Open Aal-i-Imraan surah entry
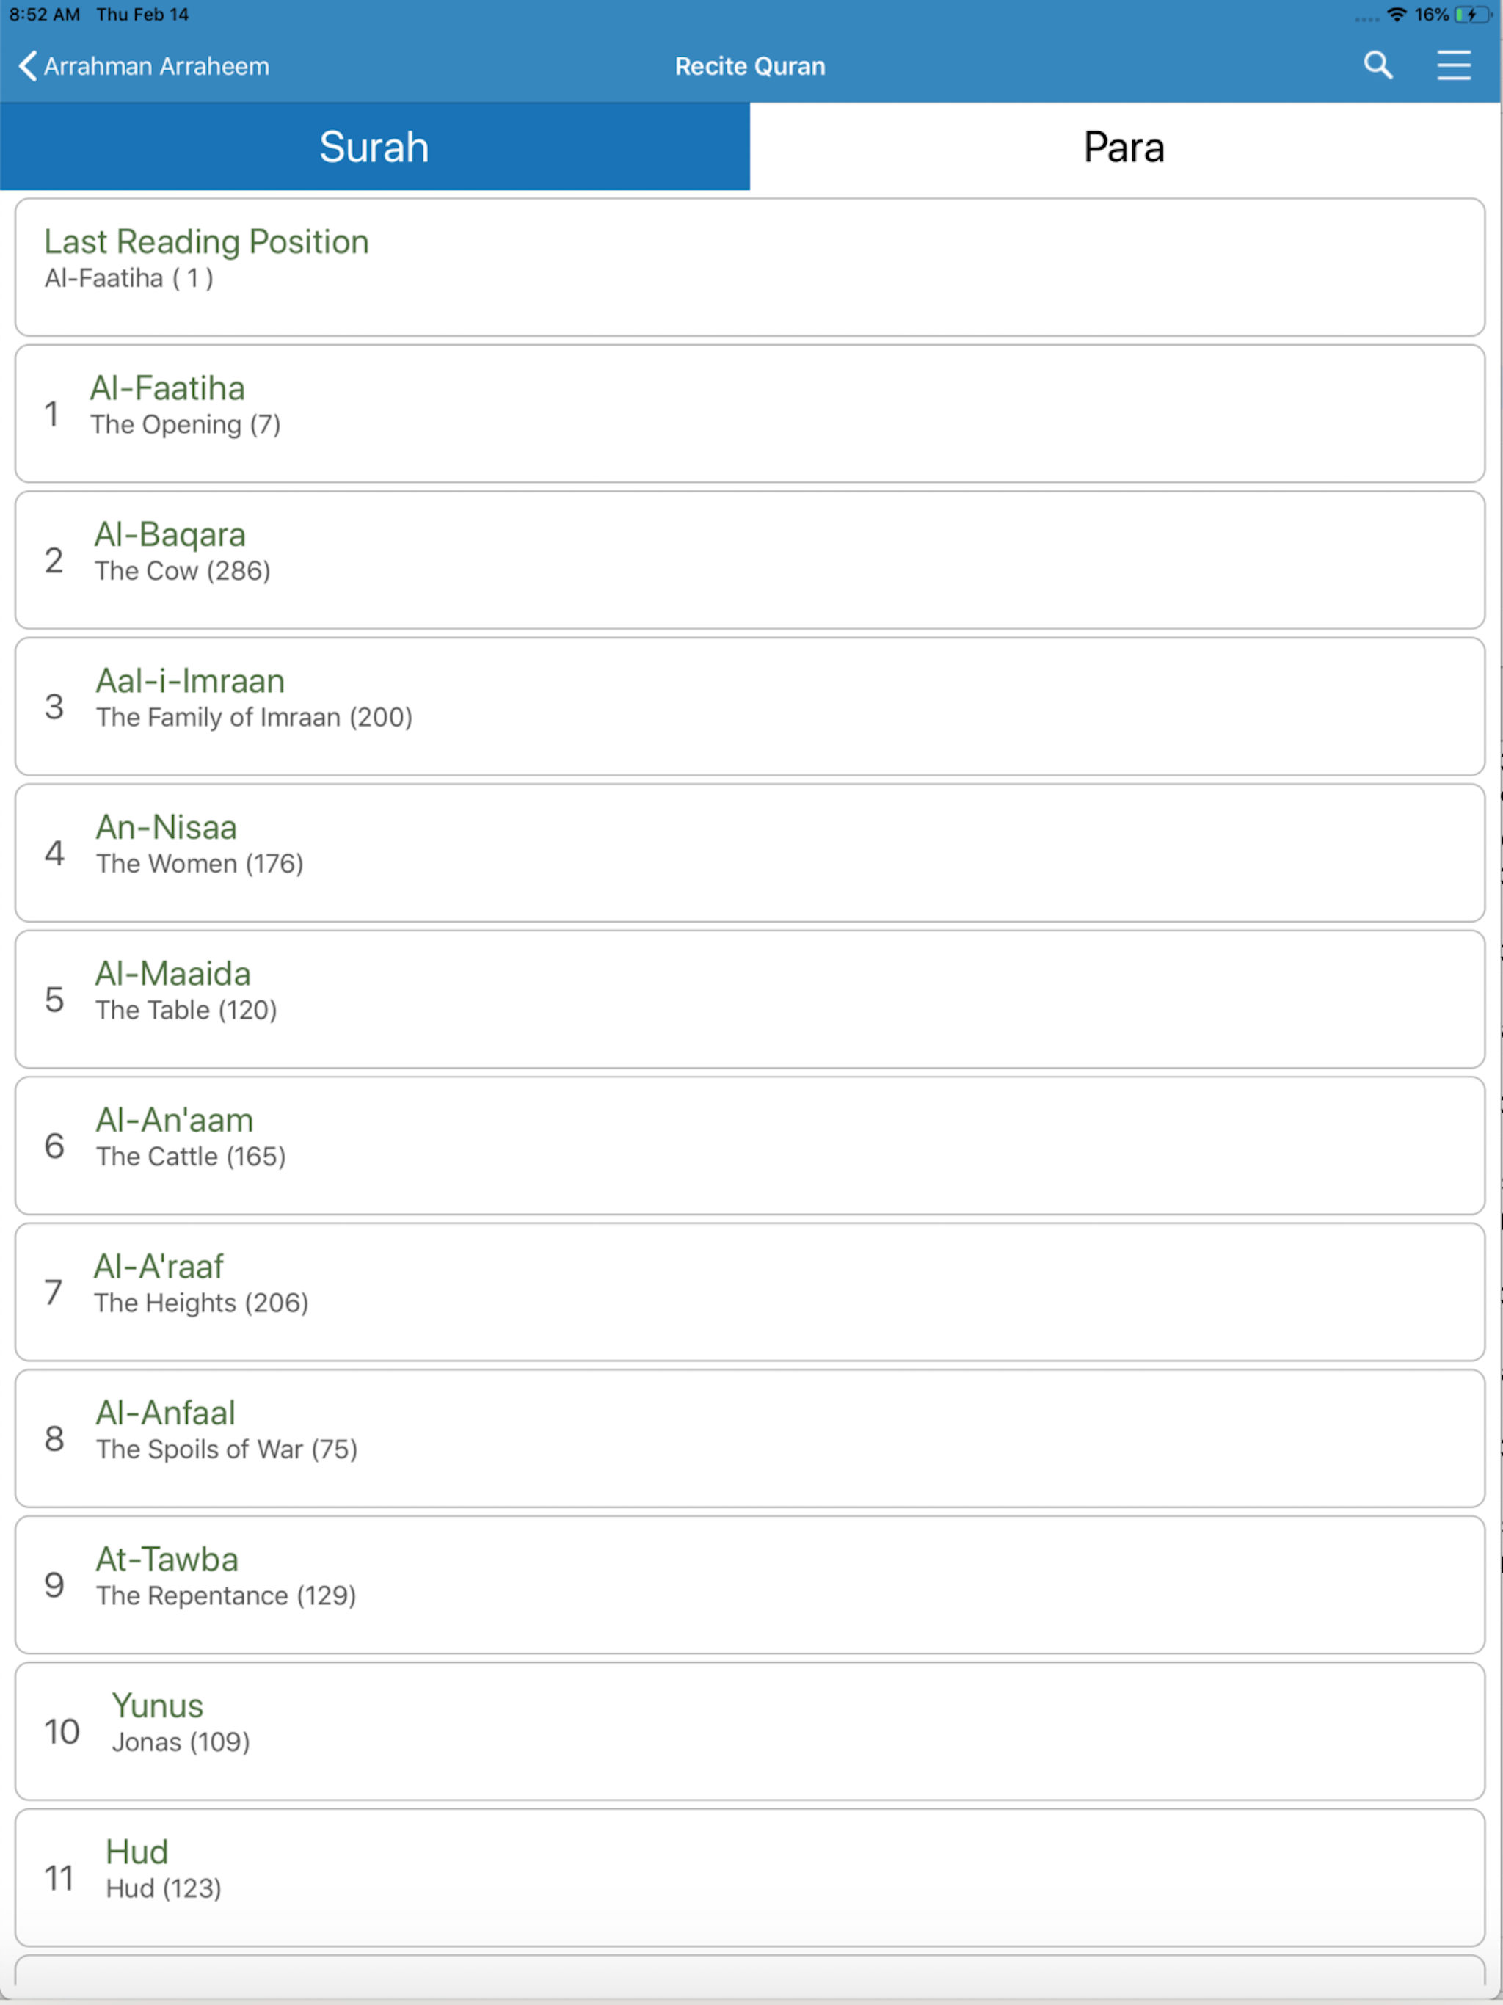Screen dimensions: 1503x2005 (x=750, y=706)
